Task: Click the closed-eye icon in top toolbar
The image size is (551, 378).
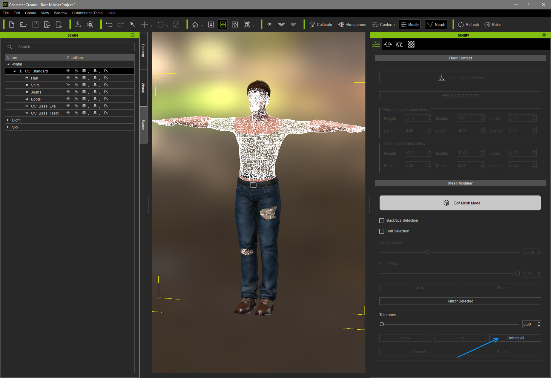Action: click(281, 25)
